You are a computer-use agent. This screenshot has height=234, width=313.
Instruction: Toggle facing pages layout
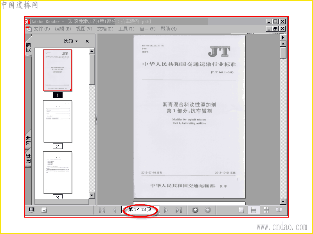coord(279,210)
